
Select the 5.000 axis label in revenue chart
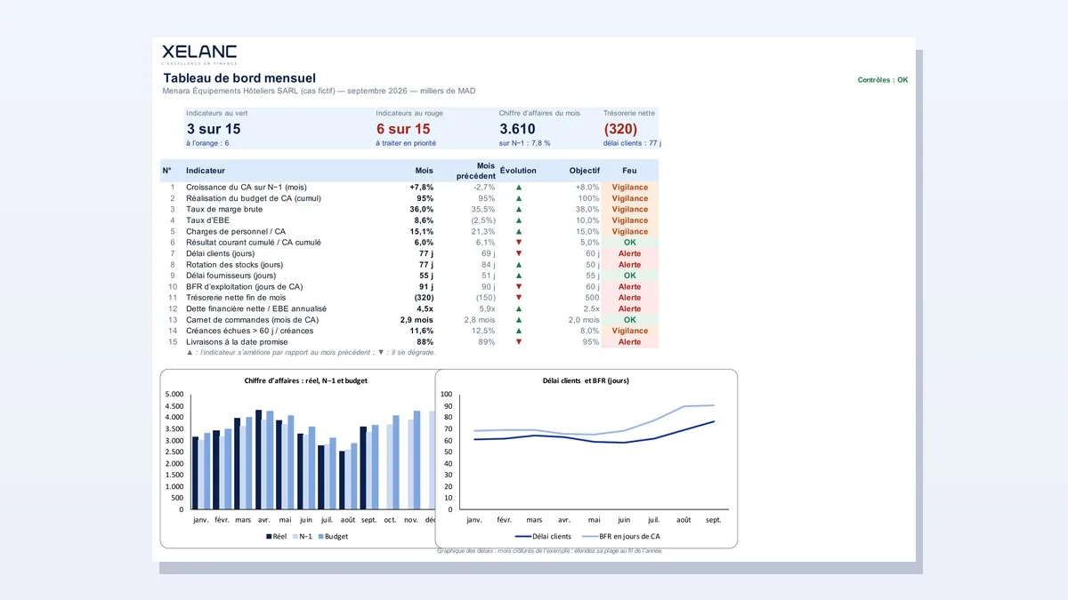[174, 394]
